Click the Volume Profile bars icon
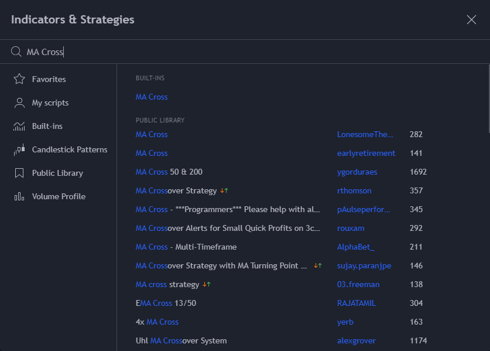 (x=19, y=196)
